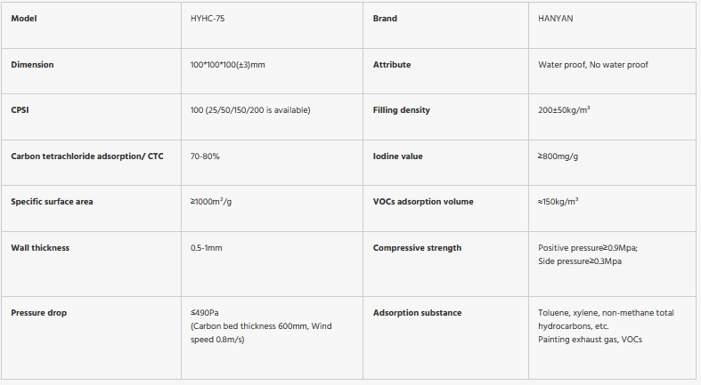Screen dimensions: 701x385
Task: Click the Dimension label
Action: 32,64
